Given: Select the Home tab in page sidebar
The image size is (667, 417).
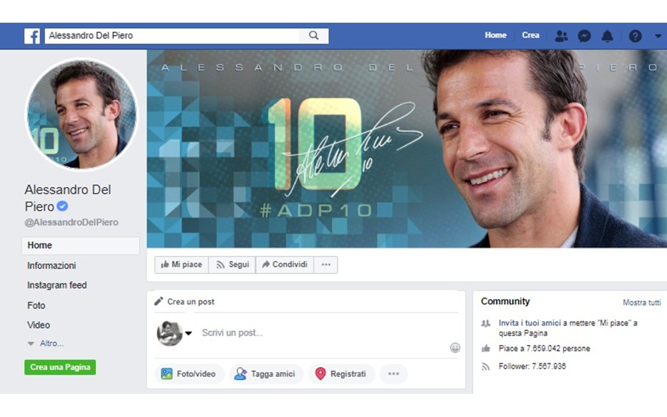Looking at the screenshot, I should (81, 245).
